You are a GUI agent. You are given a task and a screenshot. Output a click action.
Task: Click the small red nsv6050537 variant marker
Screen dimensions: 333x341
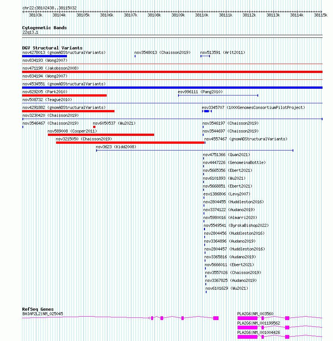pos(94,127)
